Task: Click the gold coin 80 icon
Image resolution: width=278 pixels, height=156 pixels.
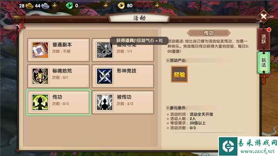Action: pos(121,5)
